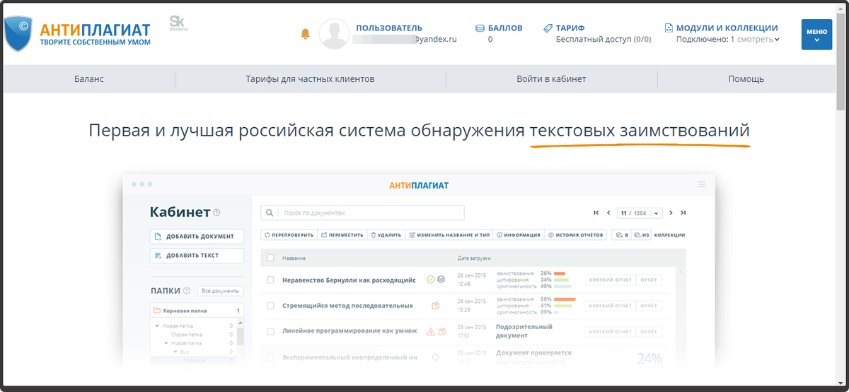The height and width of the screenshot is (392, 849).
Task: Click the help icon next to ПАПКИ
Action: point(187,290)
